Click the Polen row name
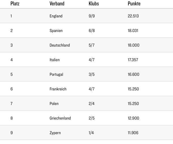173x144 pixels. tap(54, 103)
